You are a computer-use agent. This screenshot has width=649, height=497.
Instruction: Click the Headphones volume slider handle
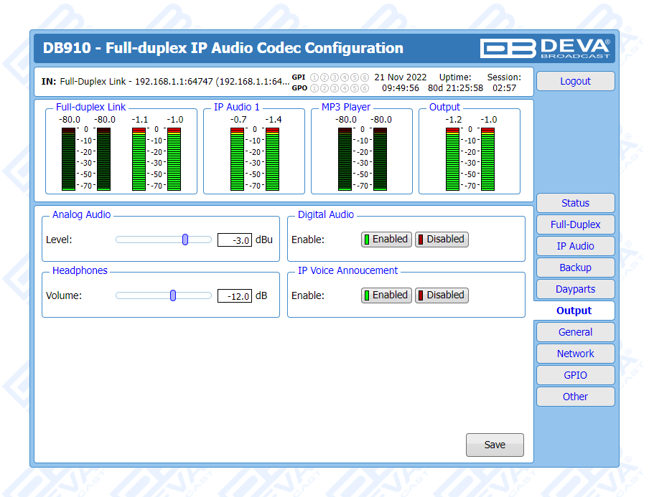173,295
